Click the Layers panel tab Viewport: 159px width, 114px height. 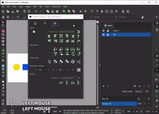[x=108, y=25]
